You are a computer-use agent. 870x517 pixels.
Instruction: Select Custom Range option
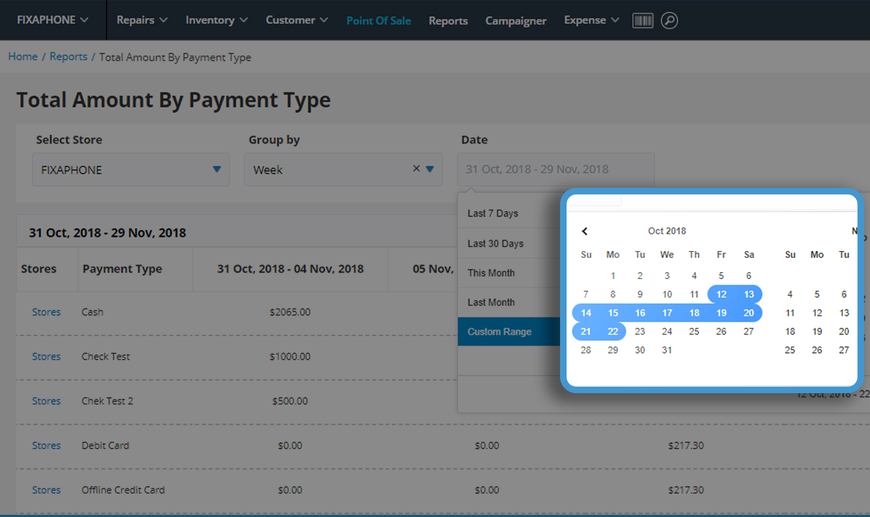pos(509,331)
